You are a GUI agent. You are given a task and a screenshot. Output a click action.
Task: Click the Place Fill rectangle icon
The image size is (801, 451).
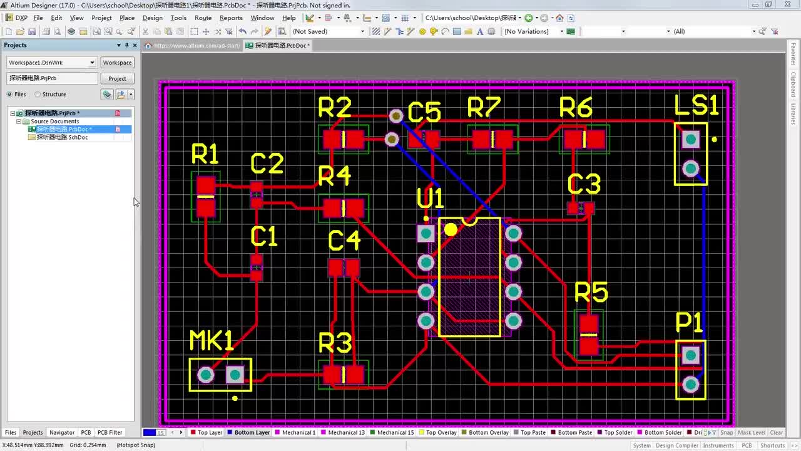[457, 31]
